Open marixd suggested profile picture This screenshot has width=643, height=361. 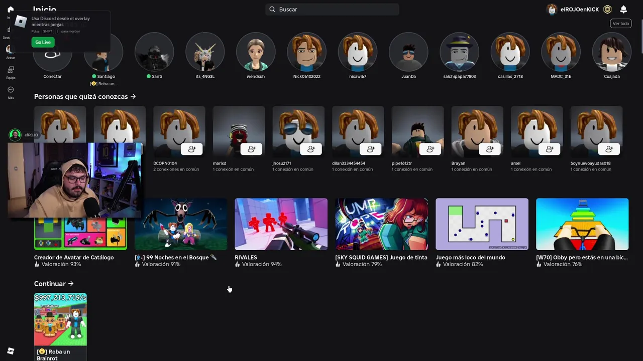[239, 132]
